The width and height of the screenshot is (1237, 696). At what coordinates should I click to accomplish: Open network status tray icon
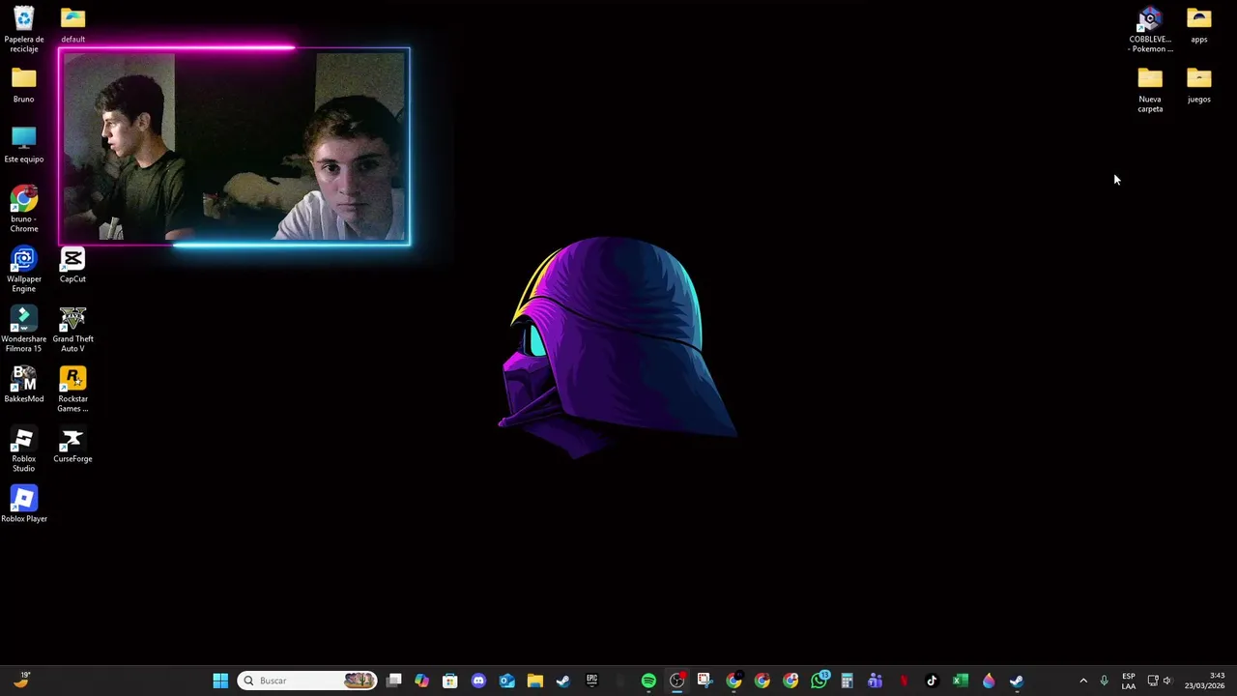point(1152,681)
